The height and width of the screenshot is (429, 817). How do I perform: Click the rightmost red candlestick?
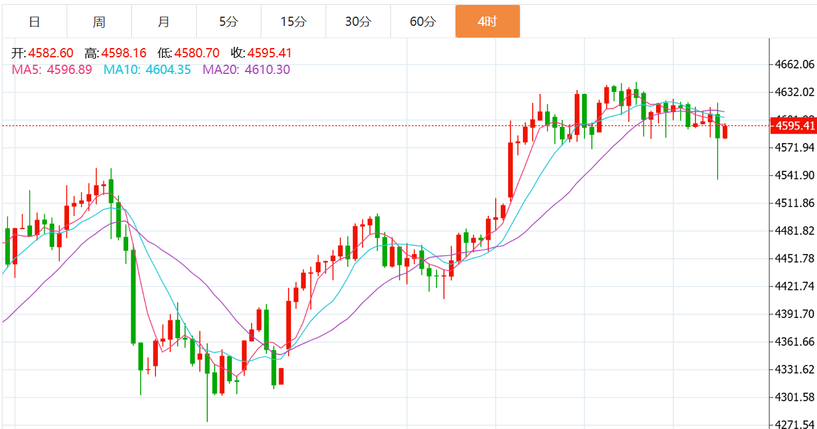point(725,131)
